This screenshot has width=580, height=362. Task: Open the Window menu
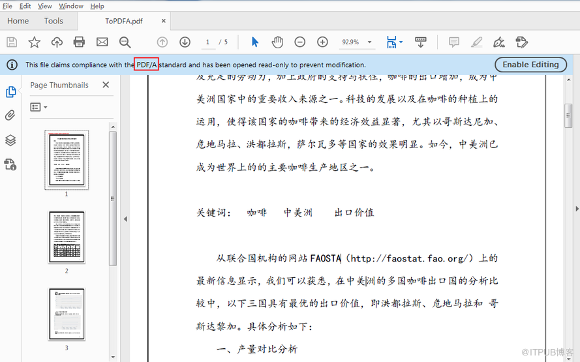click(x=70, y=6)
